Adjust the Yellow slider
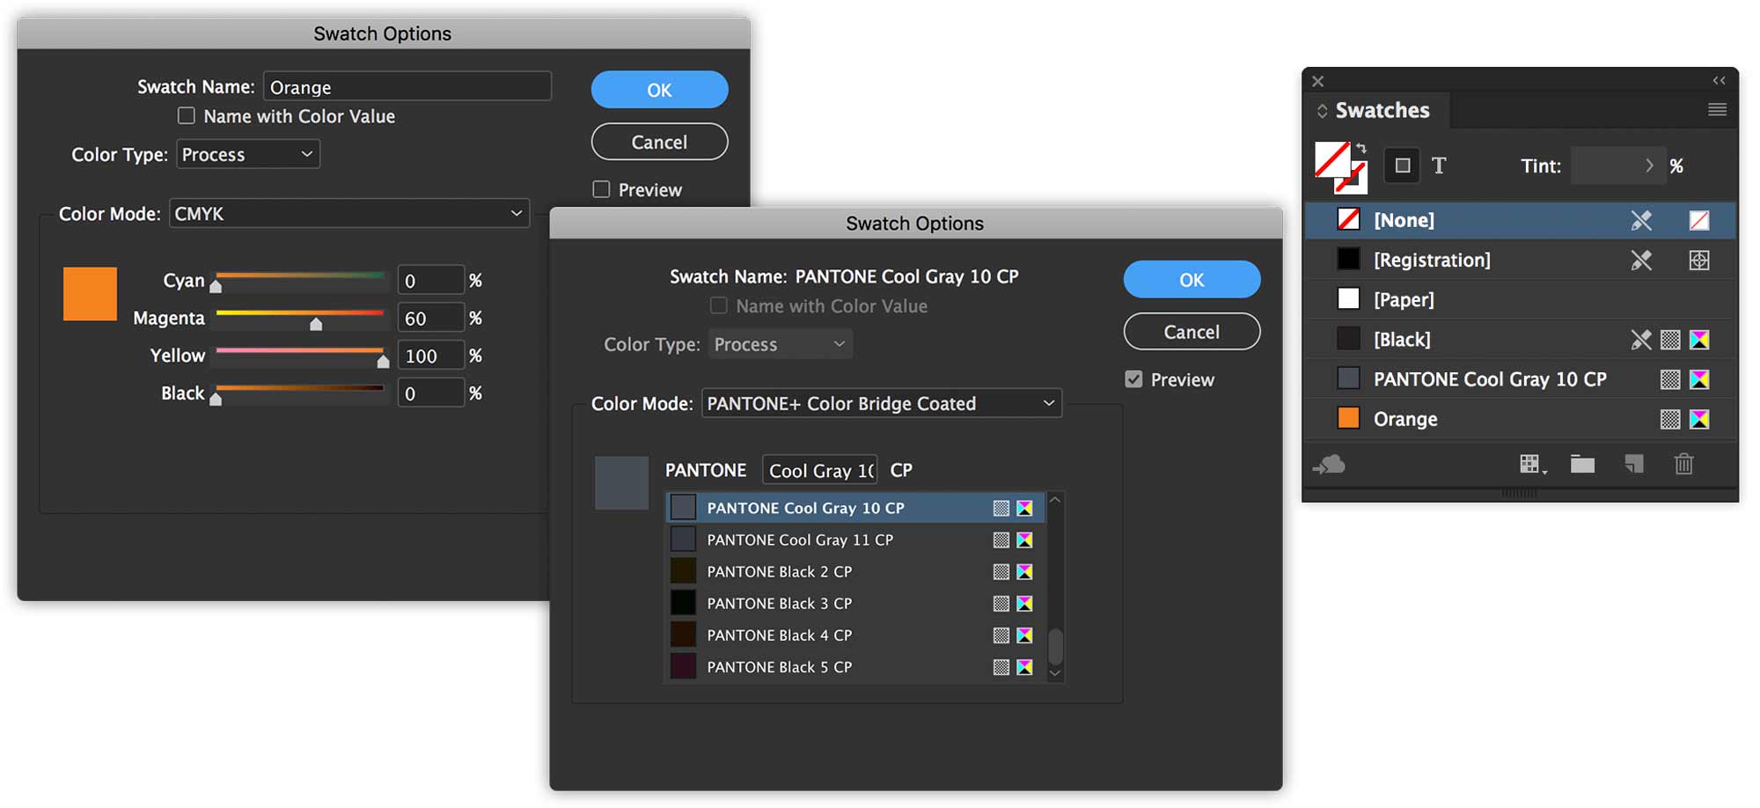 click(383, 361)
